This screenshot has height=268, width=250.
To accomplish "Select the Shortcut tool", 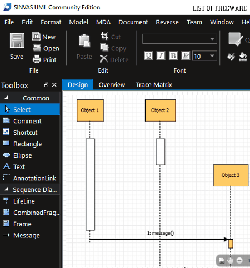I will (x=30, y=133).
